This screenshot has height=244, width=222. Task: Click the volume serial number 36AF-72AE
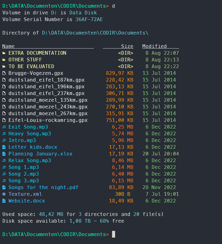pos(89,20)
